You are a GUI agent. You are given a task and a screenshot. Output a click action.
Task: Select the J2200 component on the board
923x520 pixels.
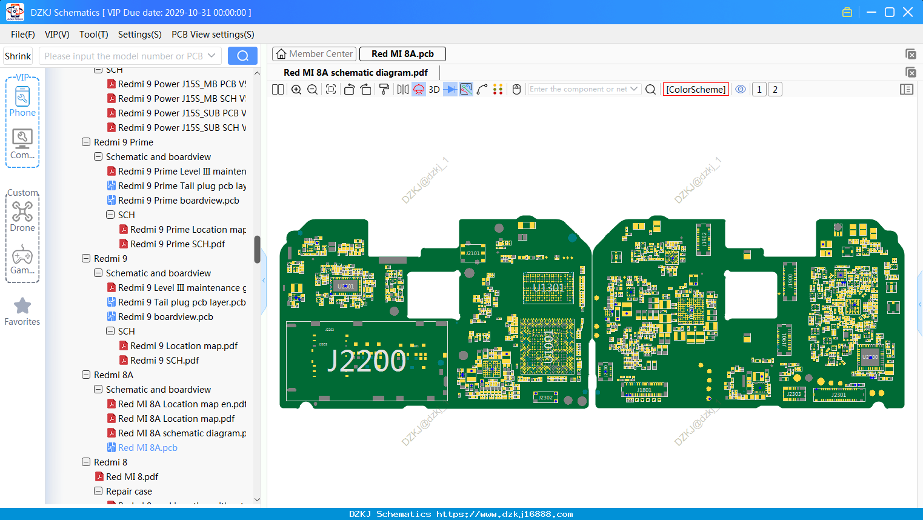(367, 361)
